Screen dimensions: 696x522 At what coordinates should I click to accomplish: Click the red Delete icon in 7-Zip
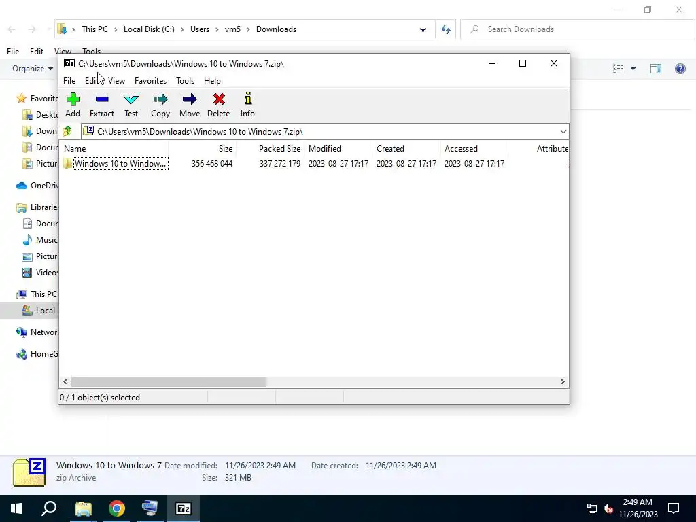click(x=218, y=105)
